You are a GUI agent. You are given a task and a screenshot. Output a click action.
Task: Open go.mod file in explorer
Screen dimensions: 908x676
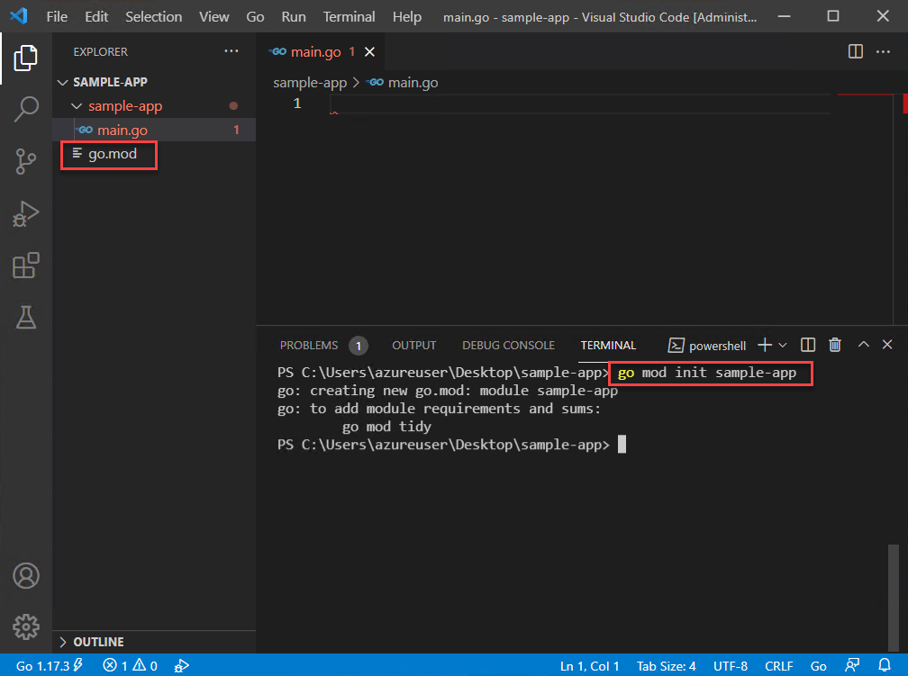coord(113,154)
